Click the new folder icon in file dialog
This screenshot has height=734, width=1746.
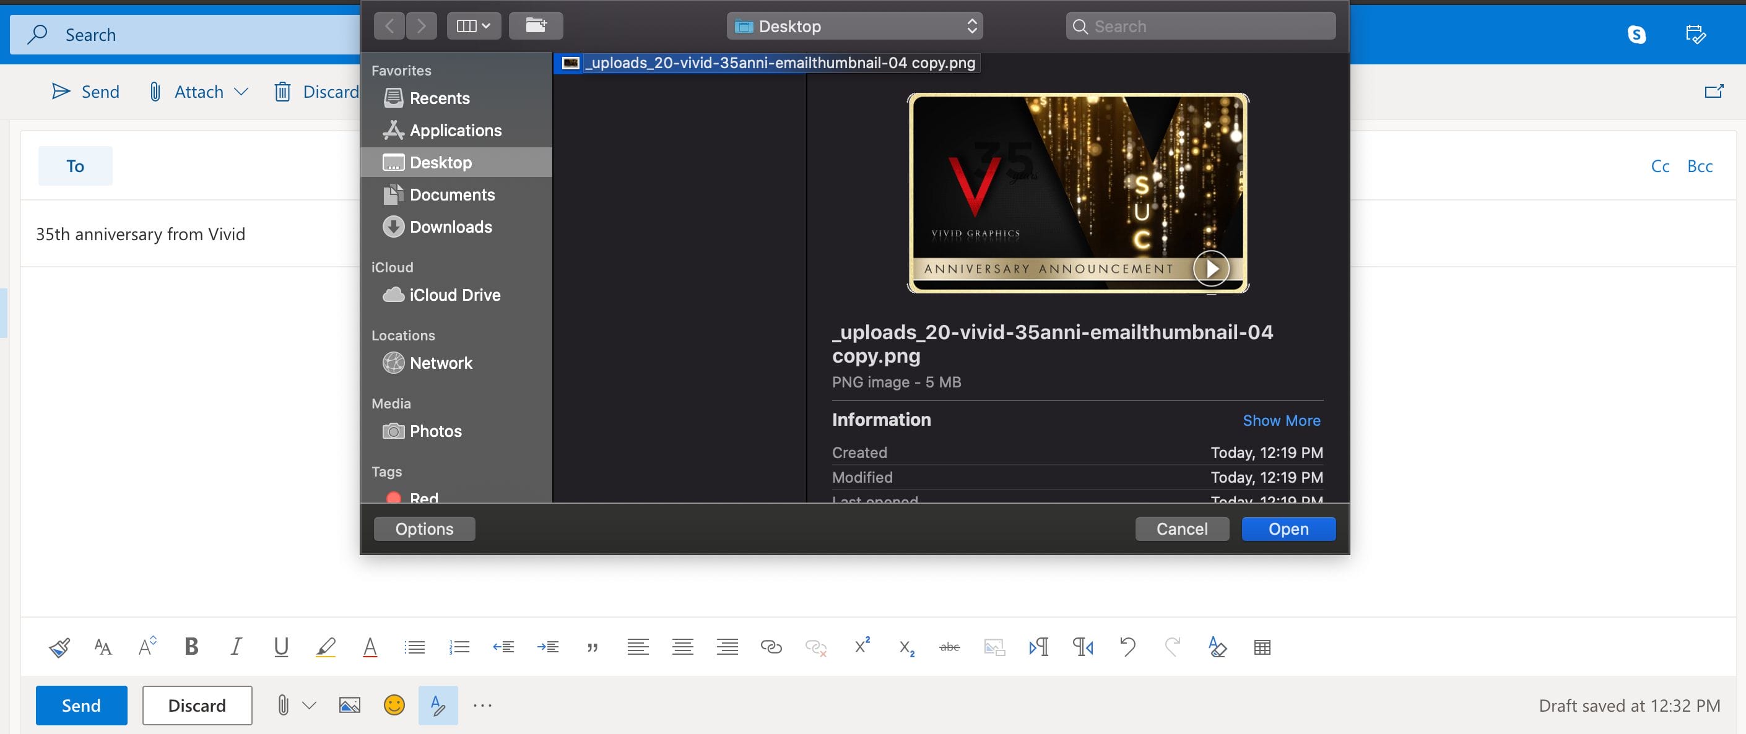pyautogui.click(x=536, y=26)
